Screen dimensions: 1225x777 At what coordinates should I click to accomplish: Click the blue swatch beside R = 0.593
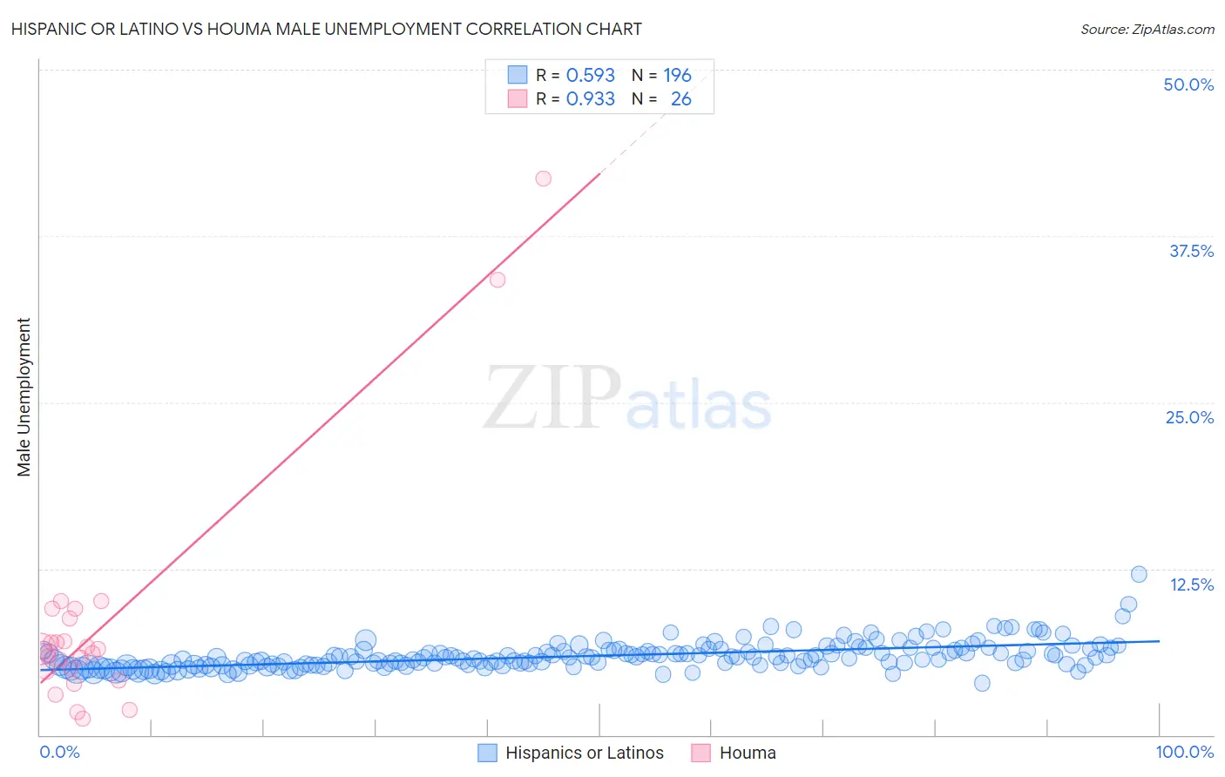pyautogui.click(x=518, y=75)
